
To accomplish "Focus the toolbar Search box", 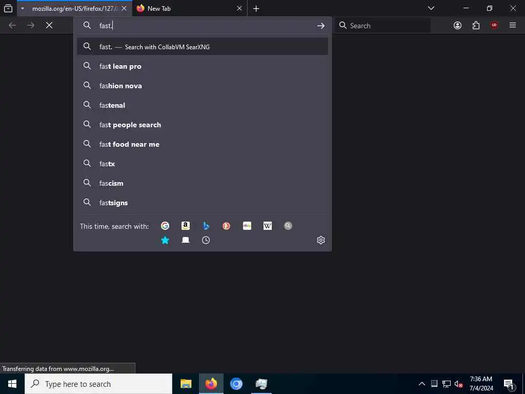I will pyautogui.click(x=382, y=26).
